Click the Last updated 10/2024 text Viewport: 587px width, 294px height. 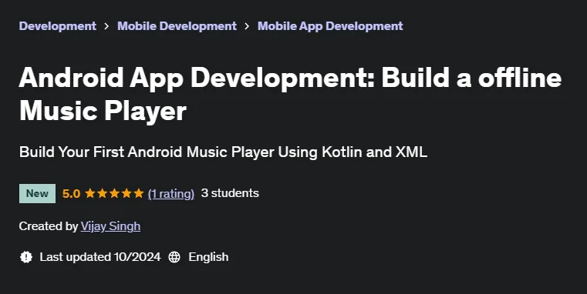[x=100, y=257]
